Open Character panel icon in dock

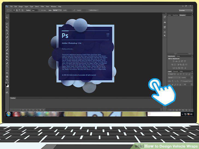(165, 32)
